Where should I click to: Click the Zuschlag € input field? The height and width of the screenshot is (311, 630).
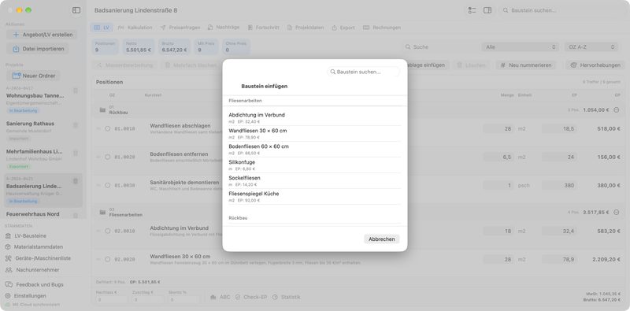click(x=147, y=300)
